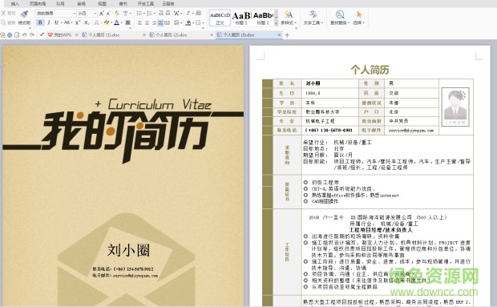The height and width of the screenshot is (307, 497).
Task: Apply the font color A swatch
Action: click(117, 22)
